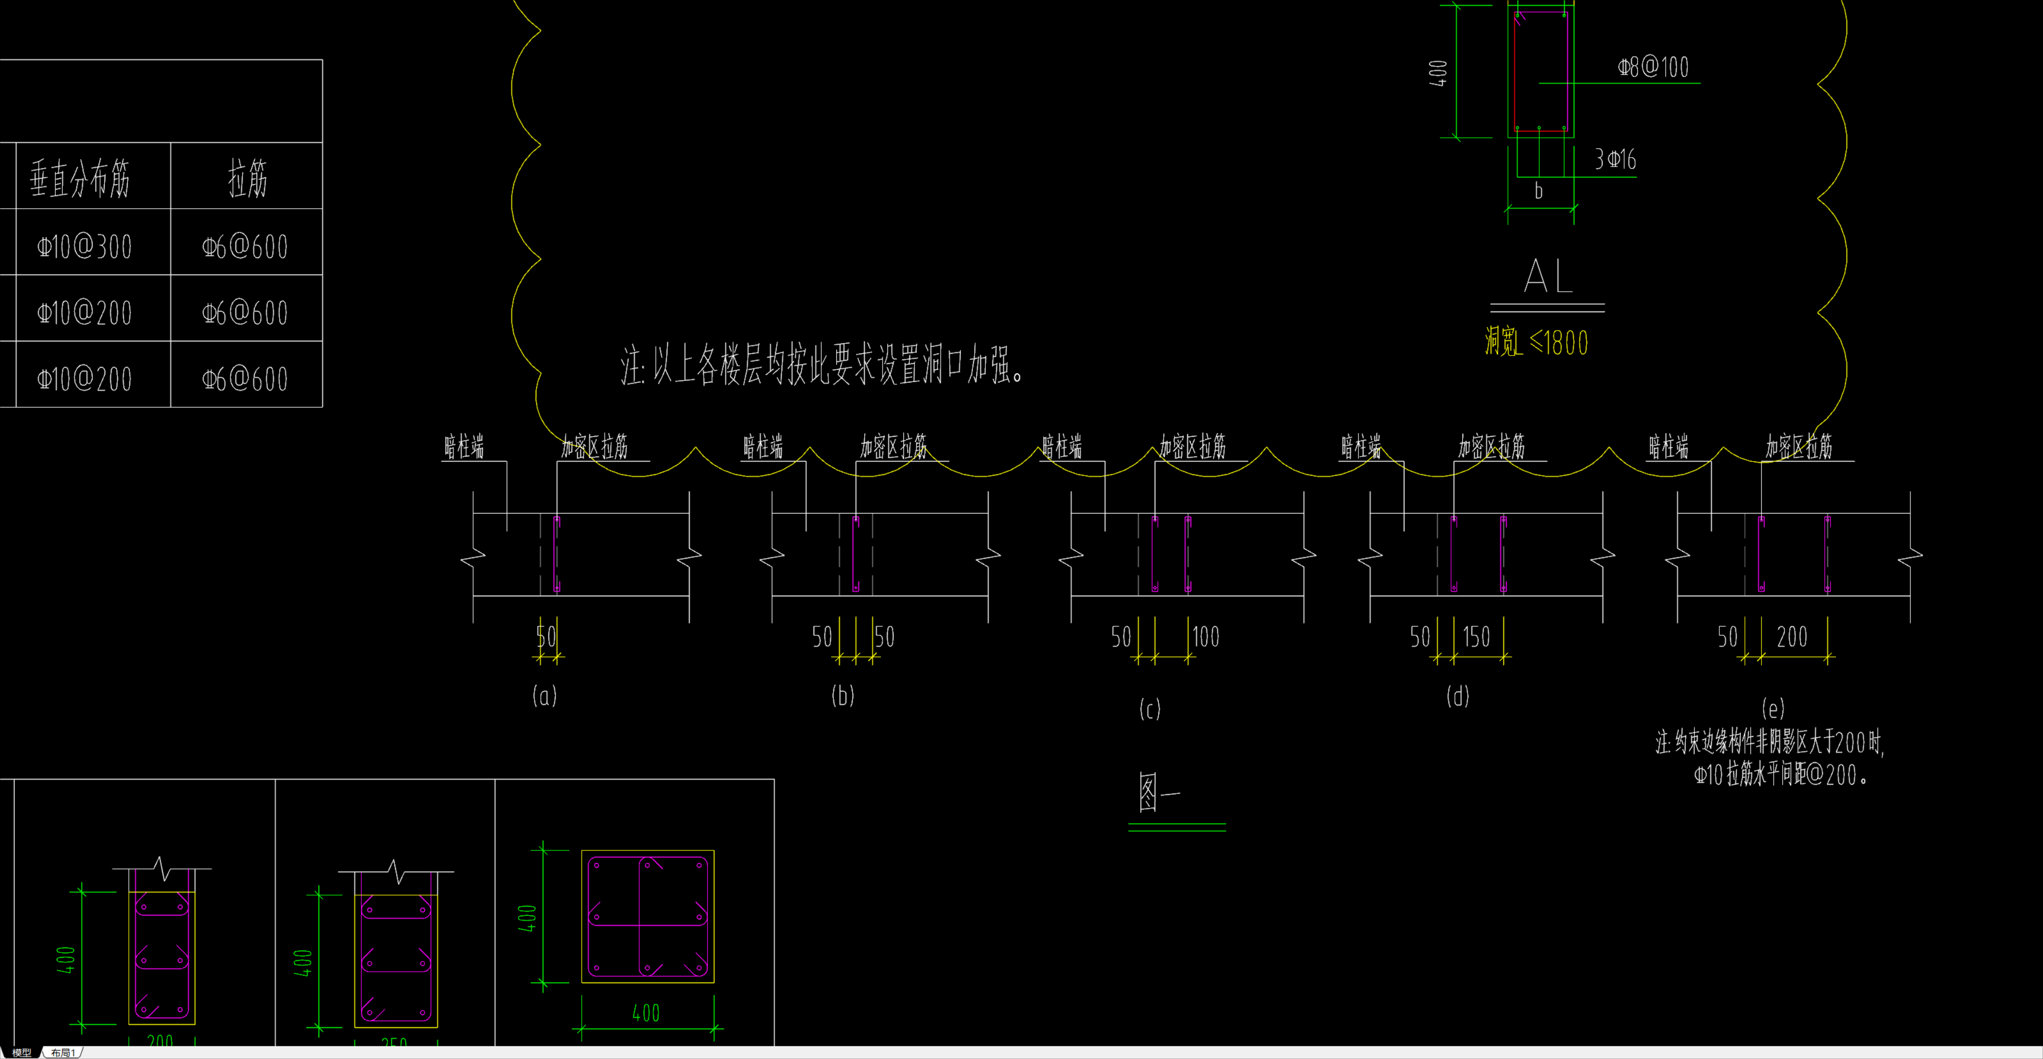Select the 拉筋 column header cell

click(246, 178)
